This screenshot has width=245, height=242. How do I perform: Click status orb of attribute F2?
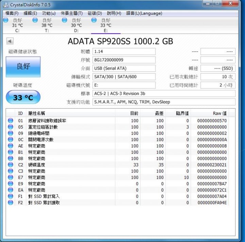click(x=11, y=203)
